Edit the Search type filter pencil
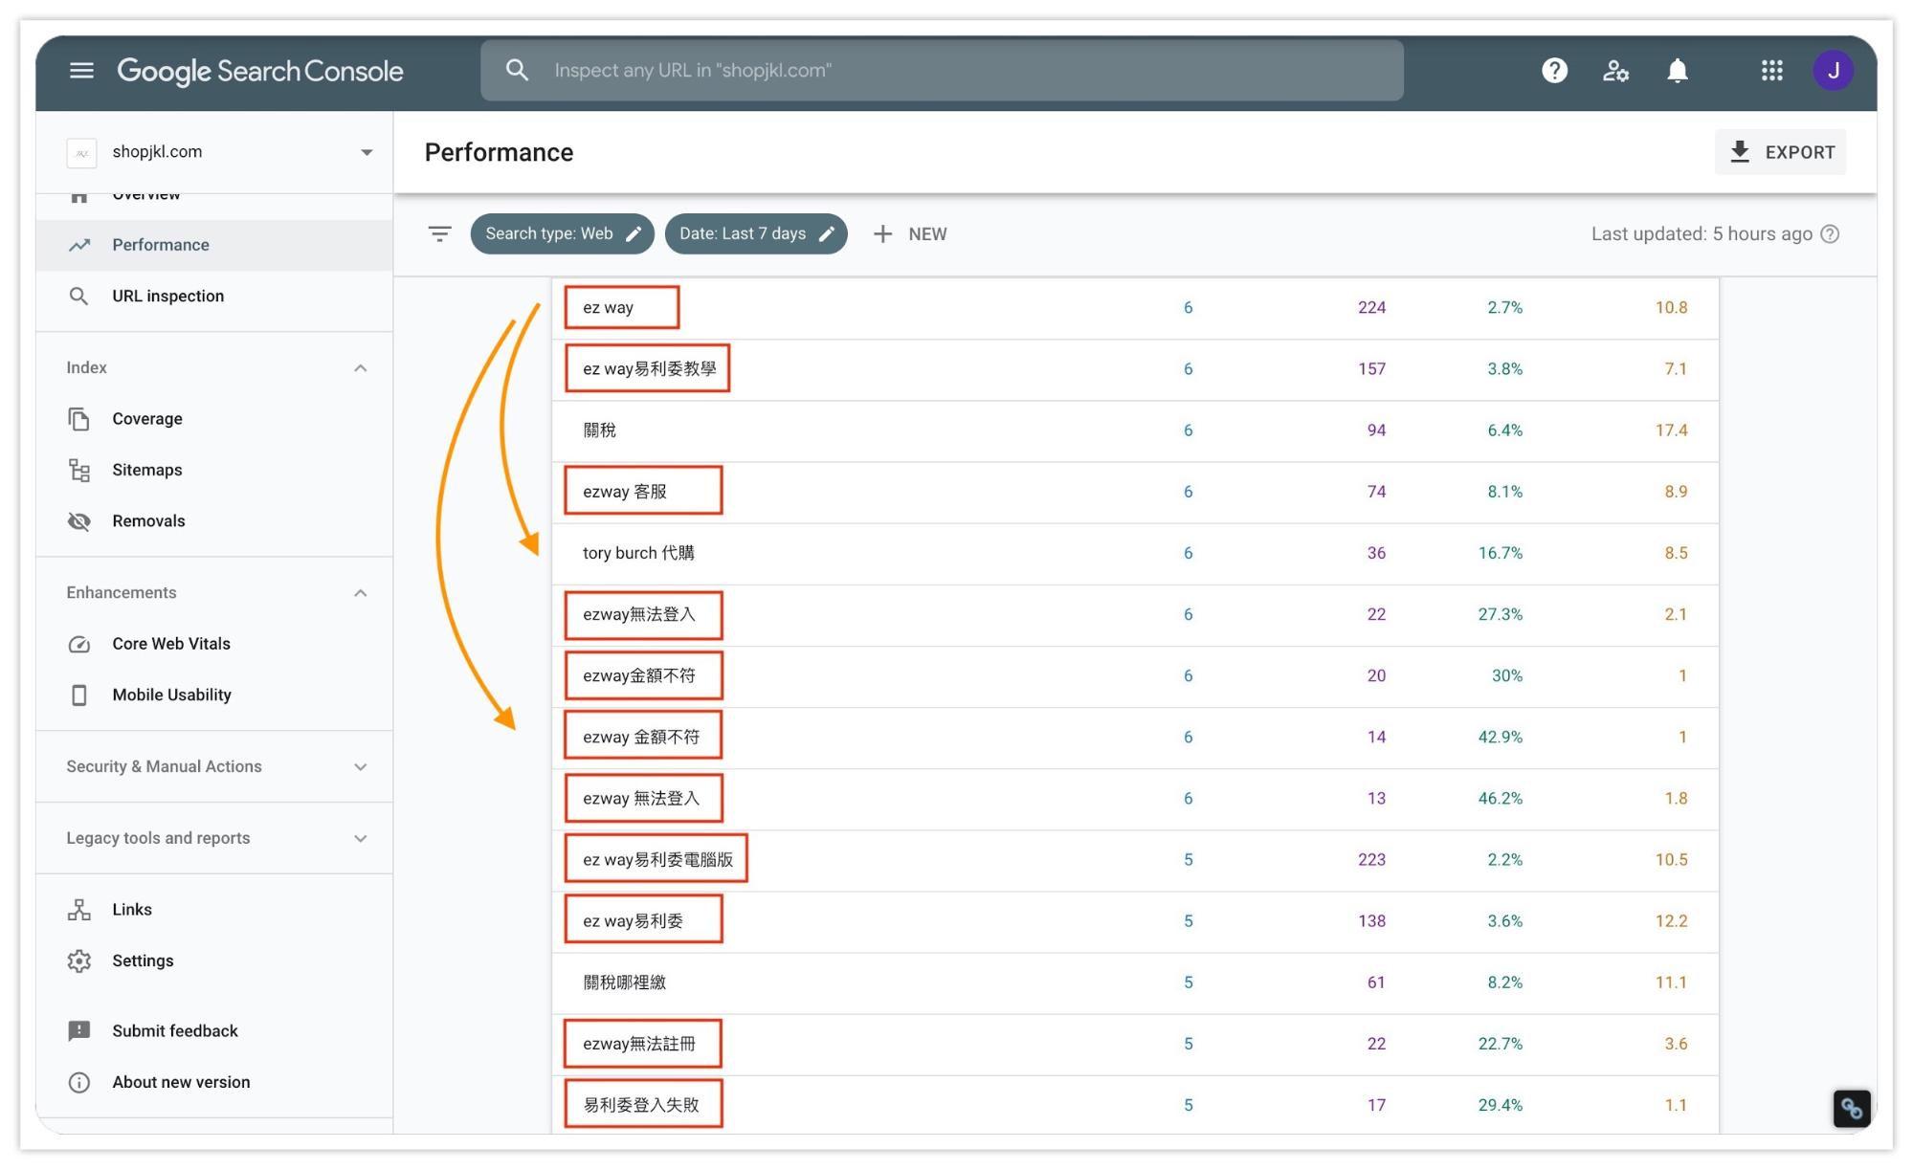This screenshot has height=1170, width=1913. click(634, 234)
